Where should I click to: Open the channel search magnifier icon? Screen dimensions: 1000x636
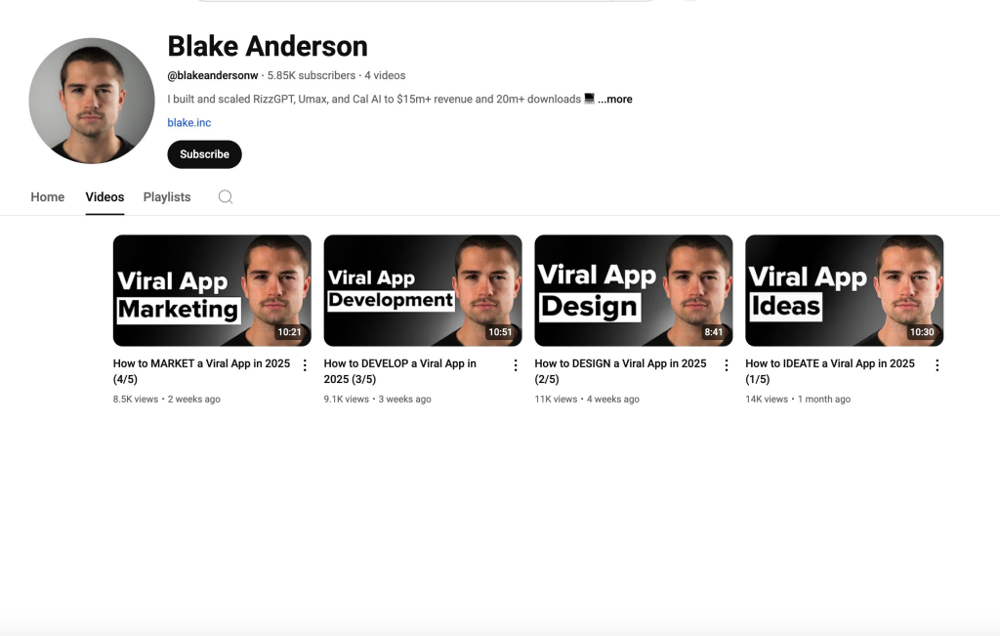226,197
